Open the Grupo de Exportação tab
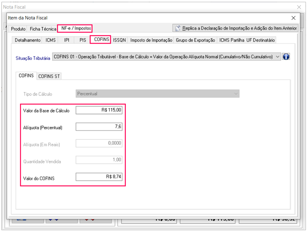This screenshot has height=232, width=308. tap(195, 40)
